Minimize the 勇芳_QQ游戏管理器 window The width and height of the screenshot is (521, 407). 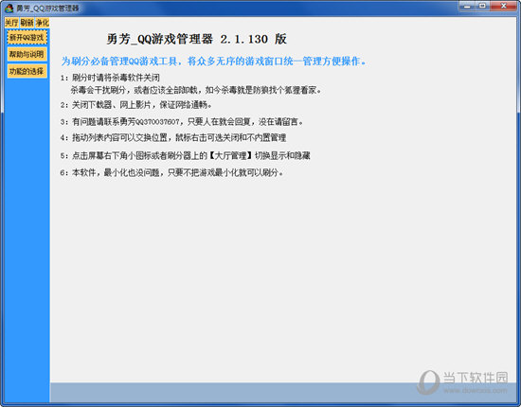(468, 6)
